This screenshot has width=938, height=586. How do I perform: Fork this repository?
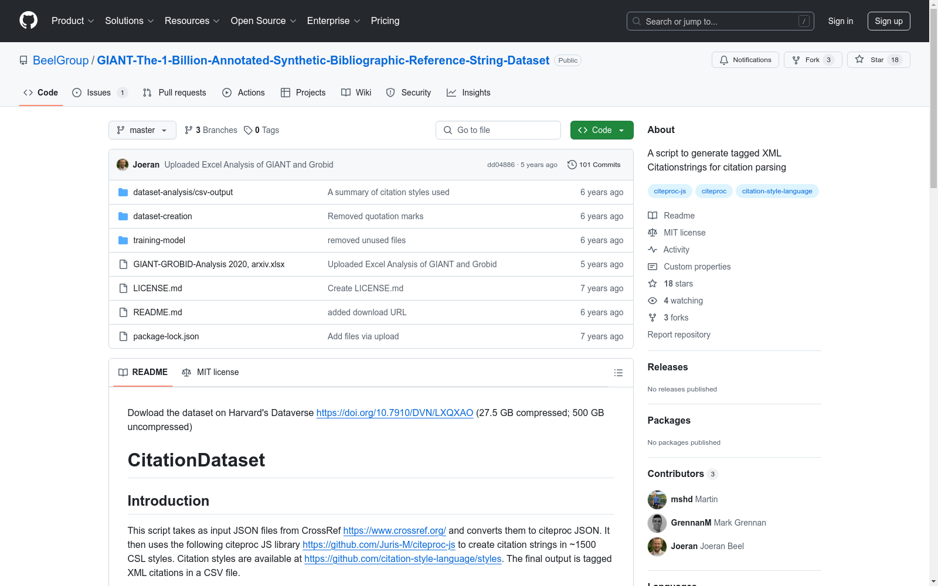coord(813,60)
